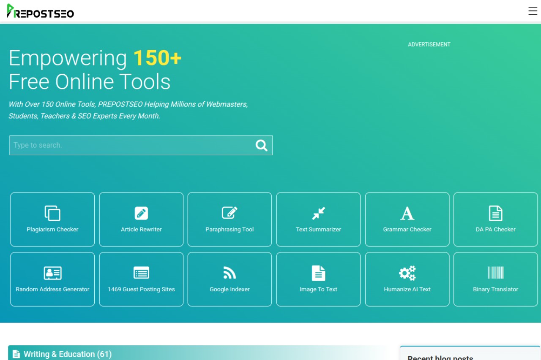Screen dimensions: 541x360
Task: Select the Article Rewriter pencil icon
Action: pyautogui.click(x=141, y=213)
